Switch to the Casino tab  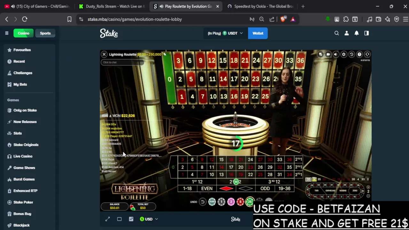coord(23,33)
